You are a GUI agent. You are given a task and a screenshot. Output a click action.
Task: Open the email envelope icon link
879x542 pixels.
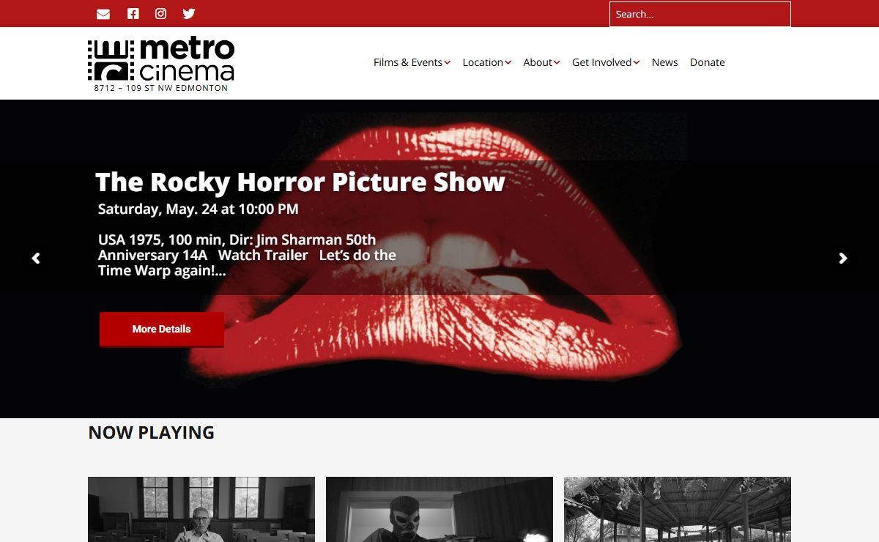point(103,14)
